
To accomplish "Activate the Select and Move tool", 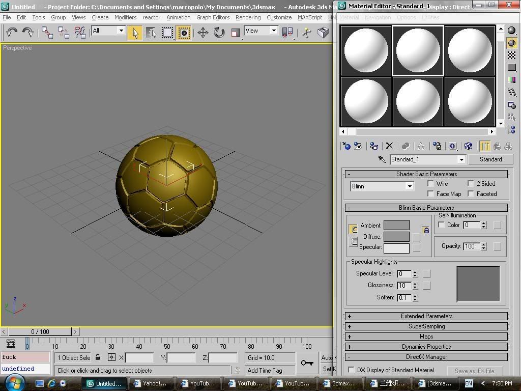I will 202,33.
